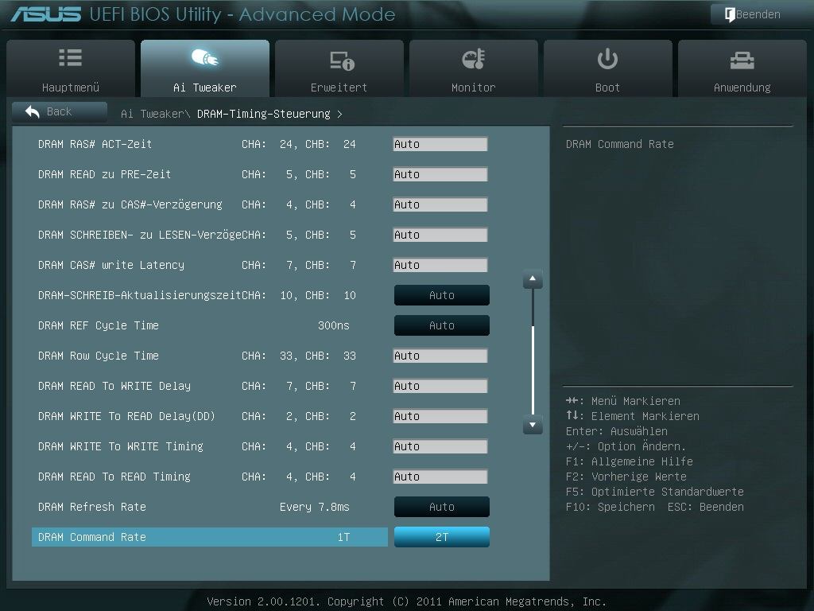Click the Monitor thermometer icon

(474, 59)
